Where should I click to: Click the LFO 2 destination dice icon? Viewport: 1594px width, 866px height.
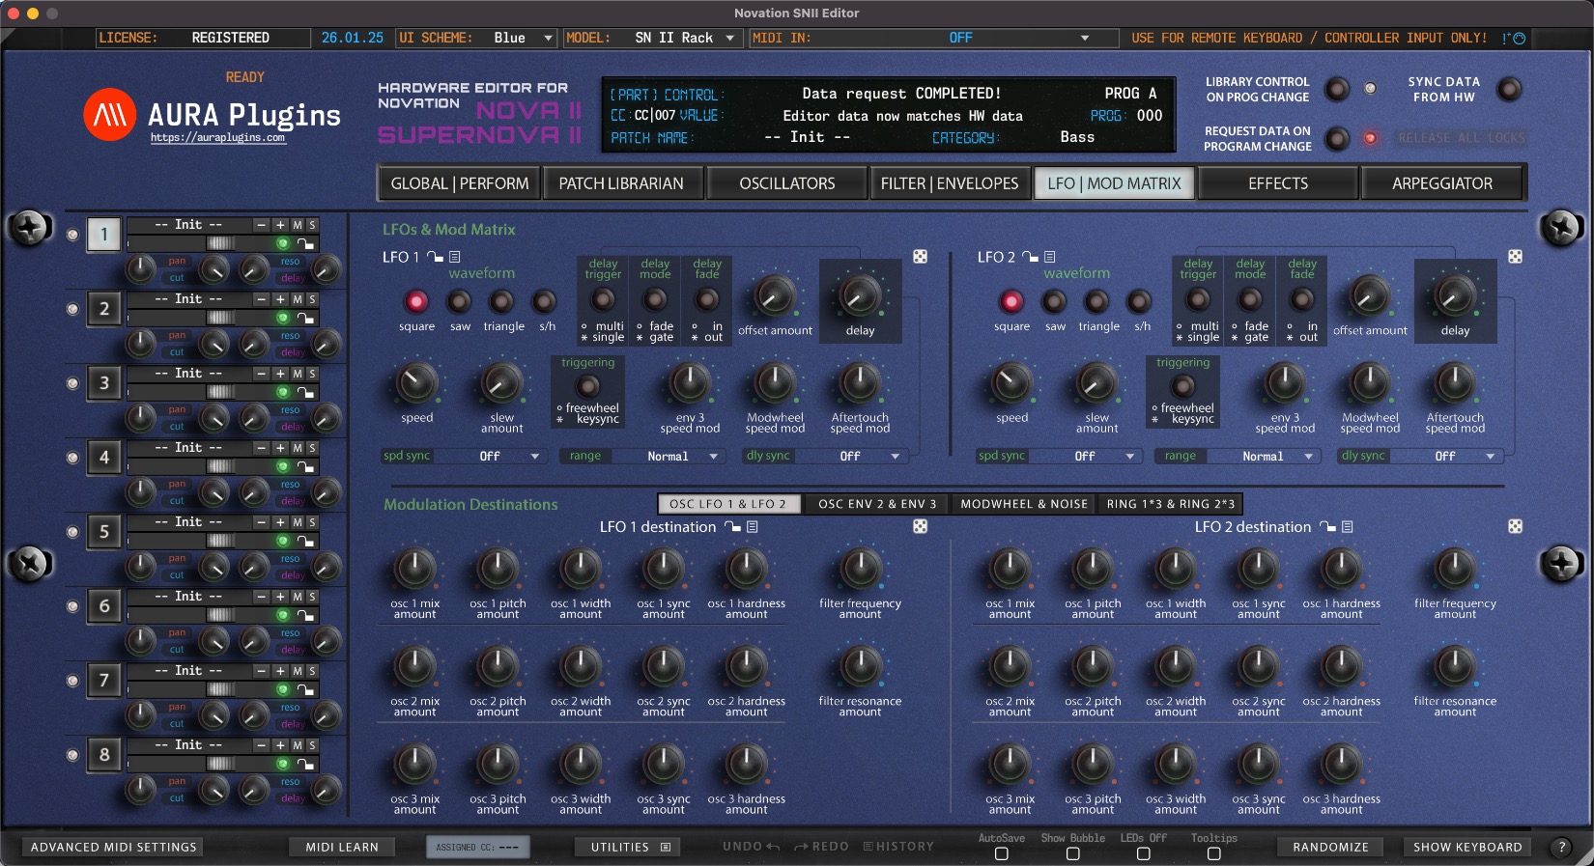point(1515,526)
